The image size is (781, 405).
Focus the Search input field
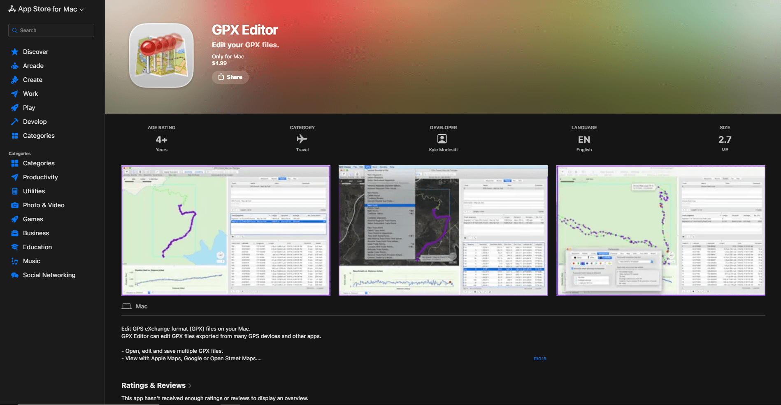51,30
